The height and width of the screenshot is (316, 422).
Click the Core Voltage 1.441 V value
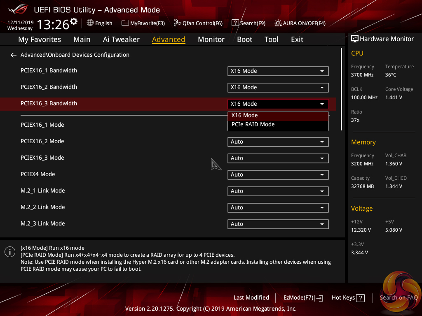pyautogui.click(x=394, y=98)
